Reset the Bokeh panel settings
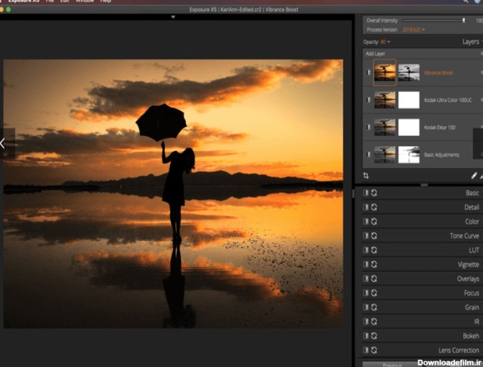483x367 pixels. point(374,336)
